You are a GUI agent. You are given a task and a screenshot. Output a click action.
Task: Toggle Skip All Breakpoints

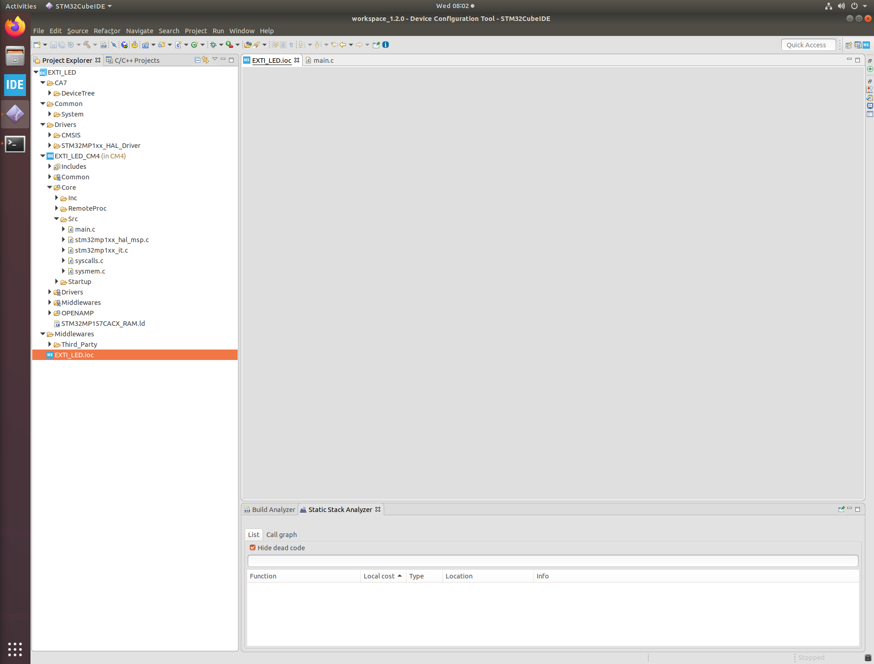pos(114,45)
